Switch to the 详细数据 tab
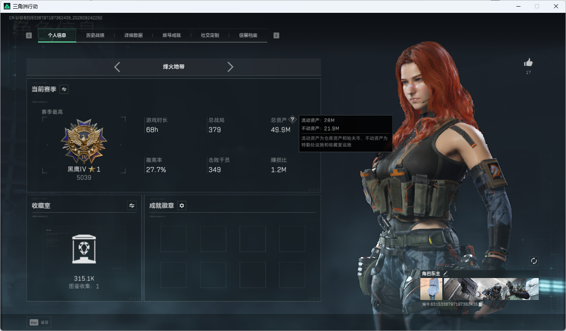566x331 pixels. coord(134,36)
